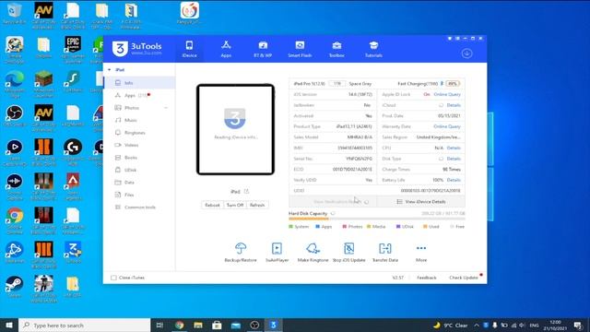Click the 3uTools logo in header
This screenshot has height=332, width=590.
coord(137,49)
